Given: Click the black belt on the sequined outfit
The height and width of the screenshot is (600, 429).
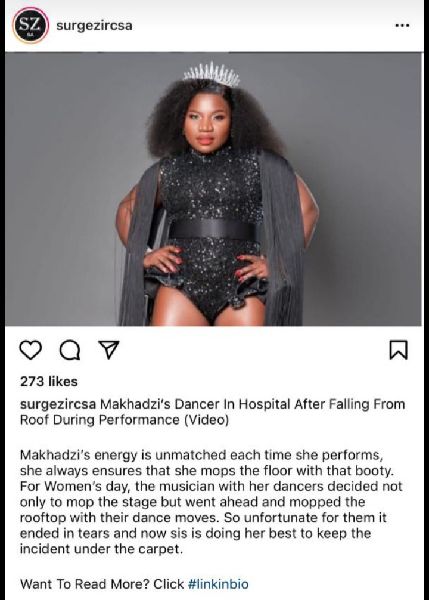Looking at the screenshot, I should [214, 229].
